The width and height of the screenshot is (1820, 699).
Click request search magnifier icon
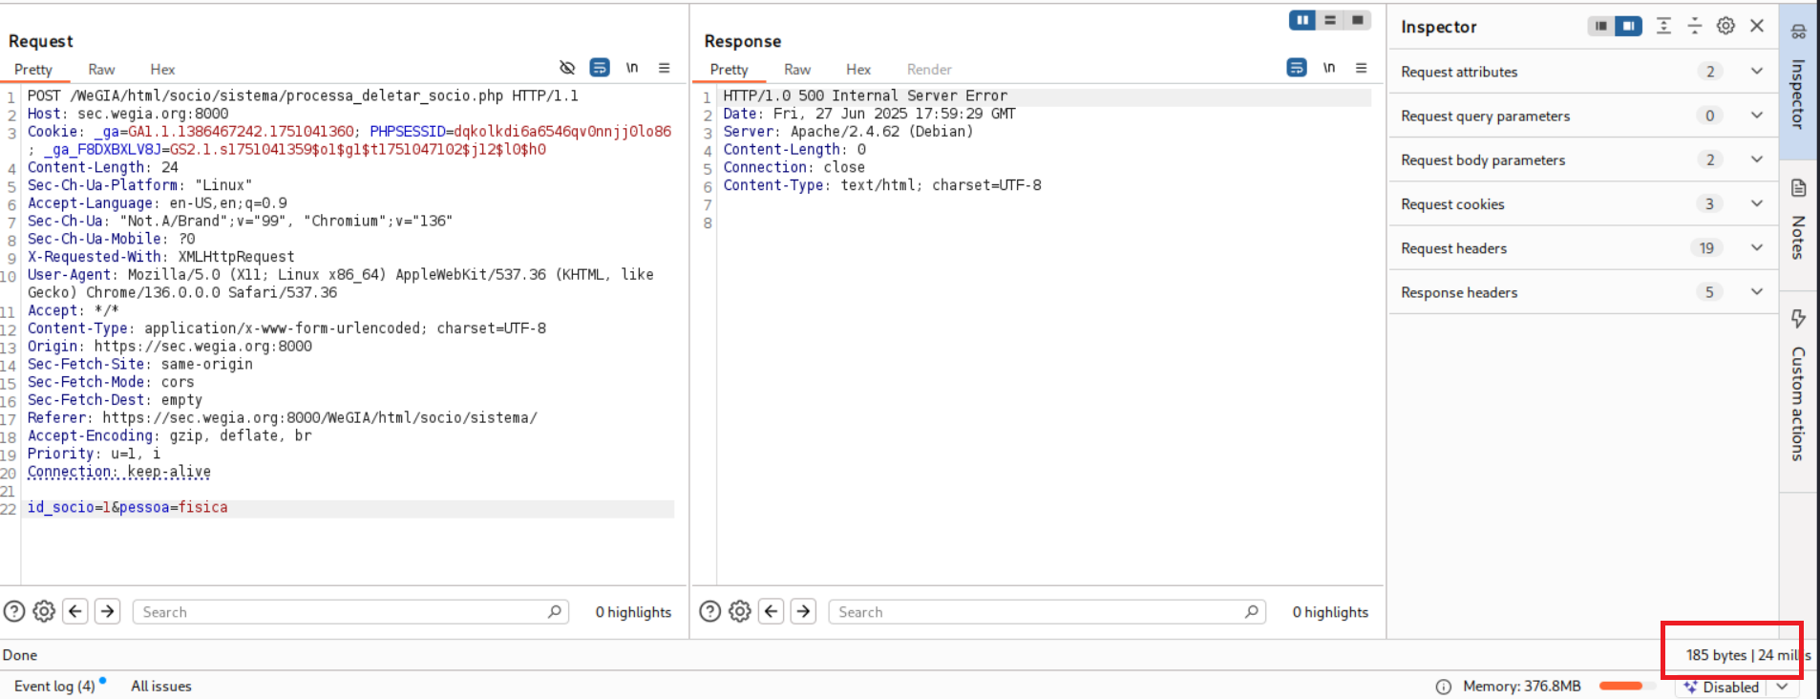point(555,611)
